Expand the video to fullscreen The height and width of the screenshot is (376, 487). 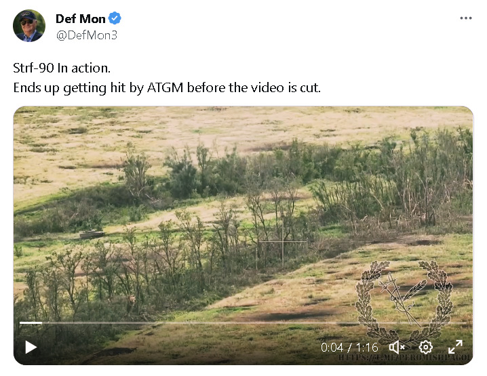coord(455,347)
